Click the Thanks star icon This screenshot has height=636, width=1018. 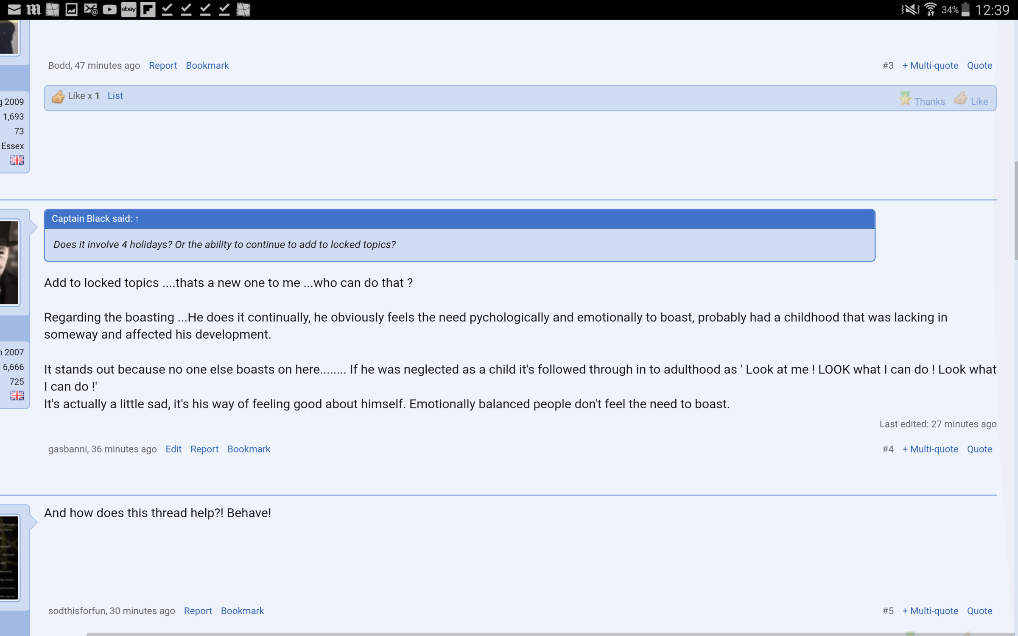point(905,98)
